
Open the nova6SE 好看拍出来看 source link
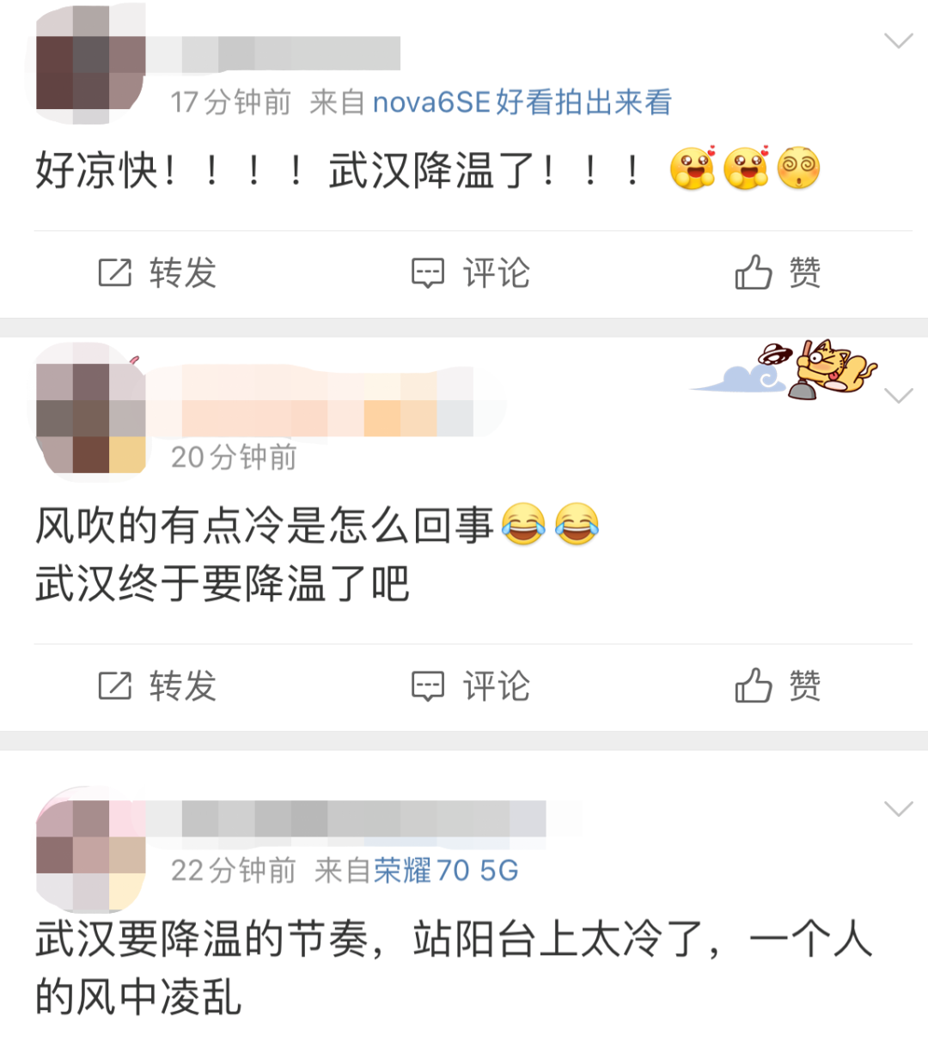522,102
